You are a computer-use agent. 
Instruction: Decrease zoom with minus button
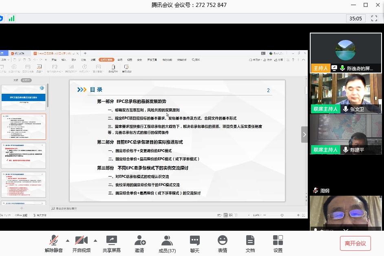pyautogui.click(x=265, y=215)
